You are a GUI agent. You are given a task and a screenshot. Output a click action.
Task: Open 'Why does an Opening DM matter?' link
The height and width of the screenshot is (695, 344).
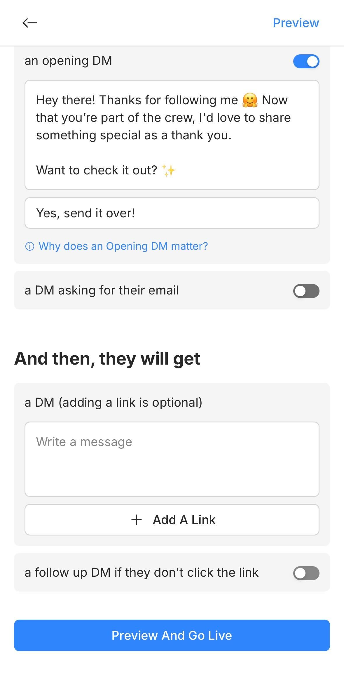click(x=123, y=246)
